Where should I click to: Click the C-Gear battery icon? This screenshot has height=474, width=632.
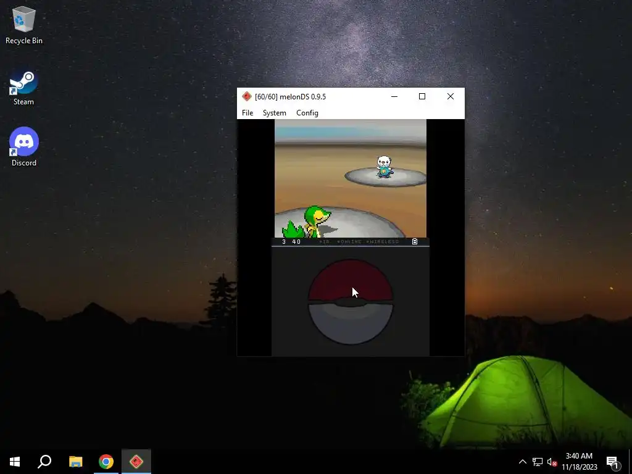point(414,241)
